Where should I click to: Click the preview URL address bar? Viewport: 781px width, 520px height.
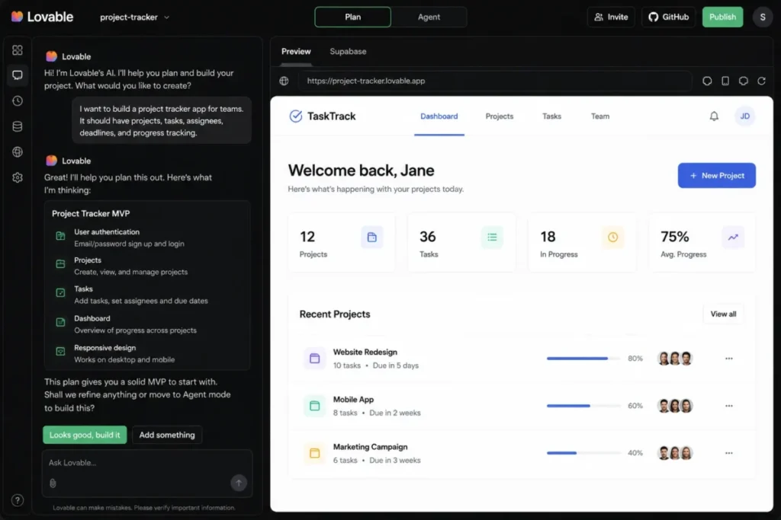(x=494, y=81)
